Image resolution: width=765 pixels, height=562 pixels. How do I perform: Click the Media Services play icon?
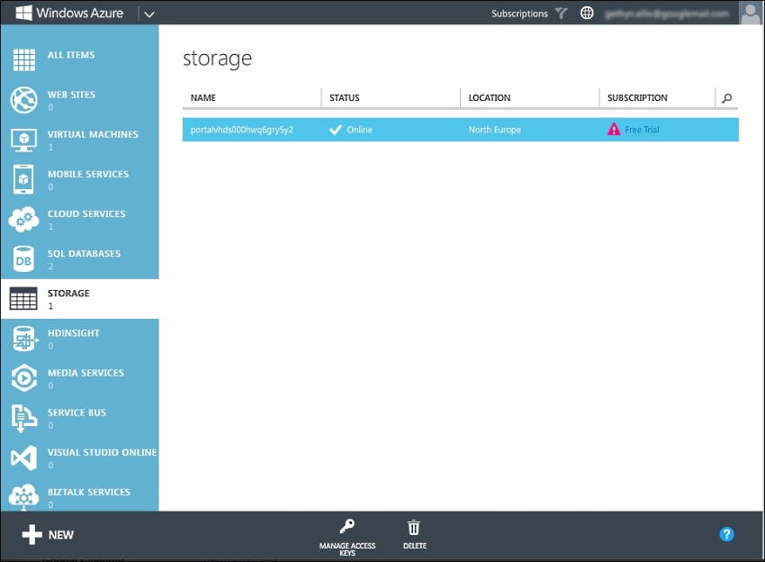point(24,378)
